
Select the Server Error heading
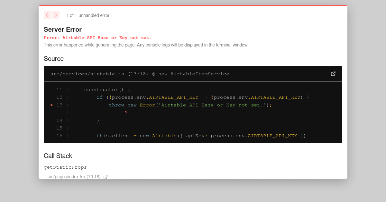pos(63,29)
